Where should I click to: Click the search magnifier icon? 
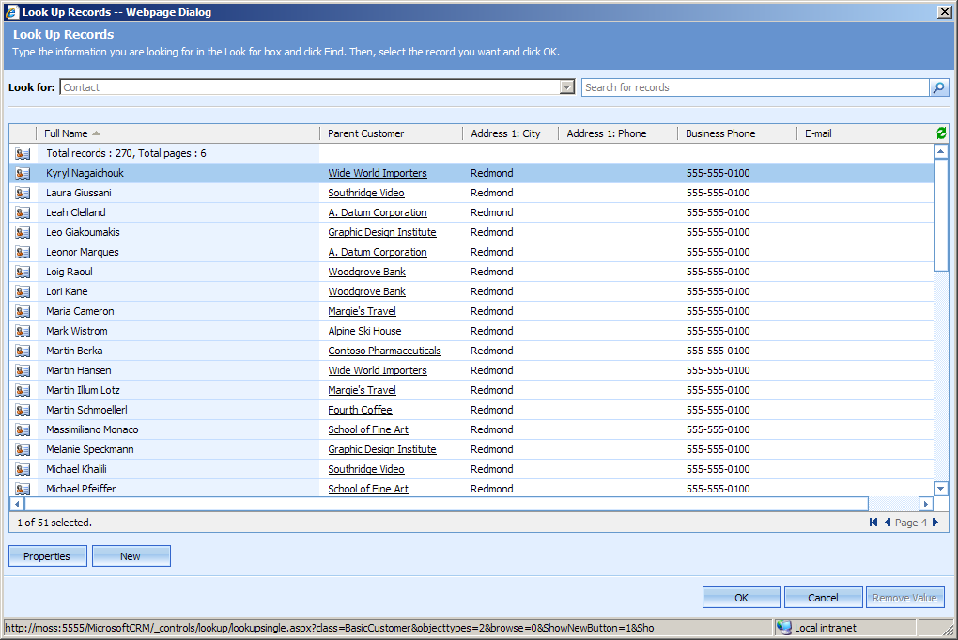pyautogui.click(x=939, y=87)
